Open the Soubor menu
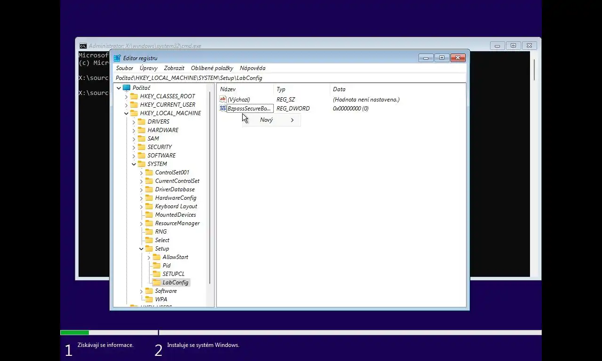 pos(125,68)
